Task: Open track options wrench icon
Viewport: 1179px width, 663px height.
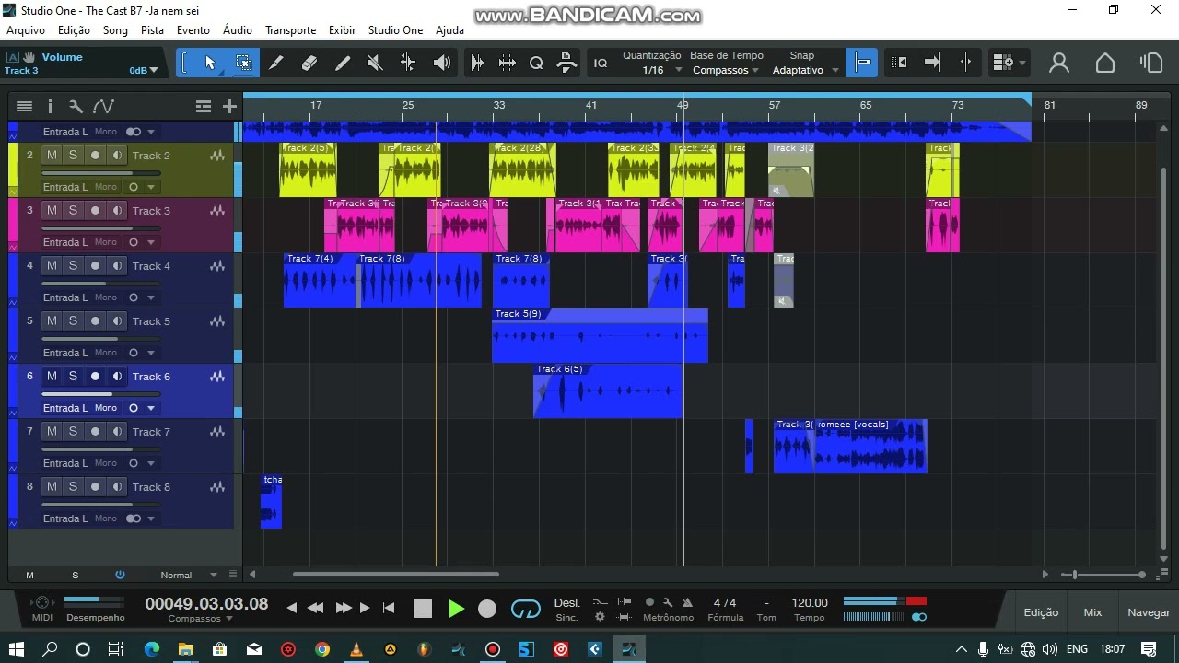Action: pyautogui.click(x=76, y=107)
